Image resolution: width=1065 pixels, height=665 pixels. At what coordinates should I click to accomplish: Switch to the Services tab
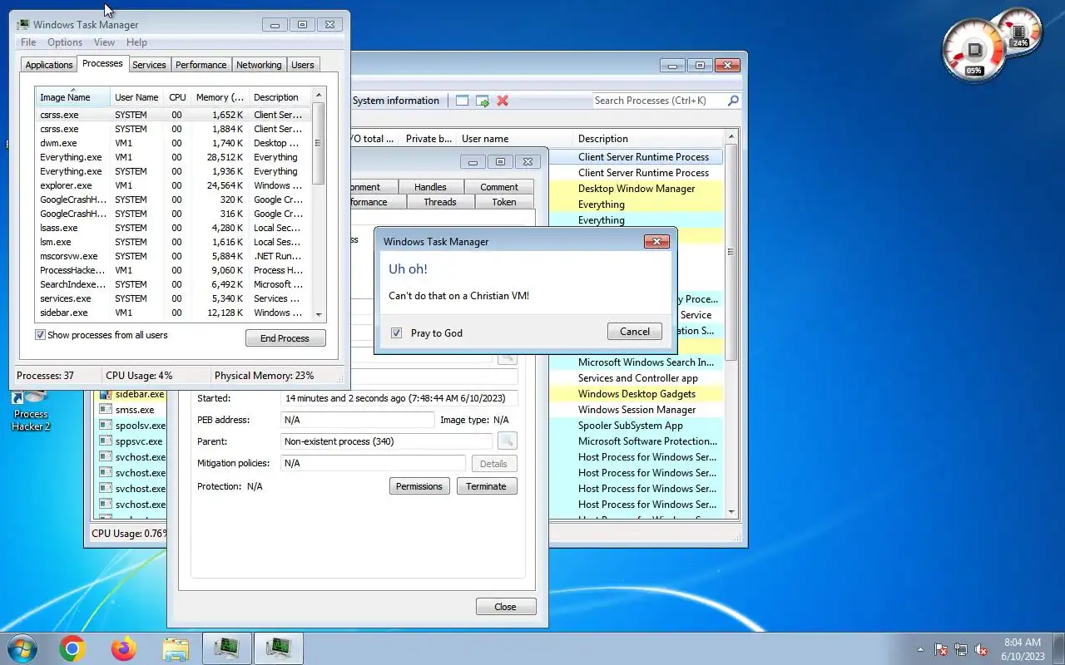pos(150,65)
